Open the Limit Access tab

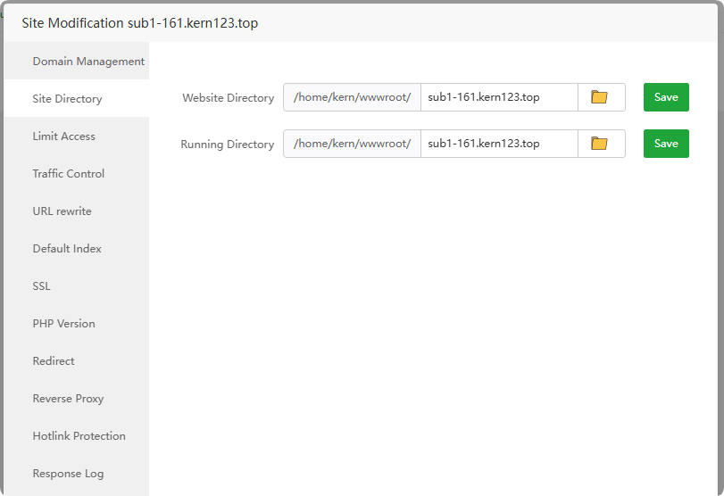[77, 136]
